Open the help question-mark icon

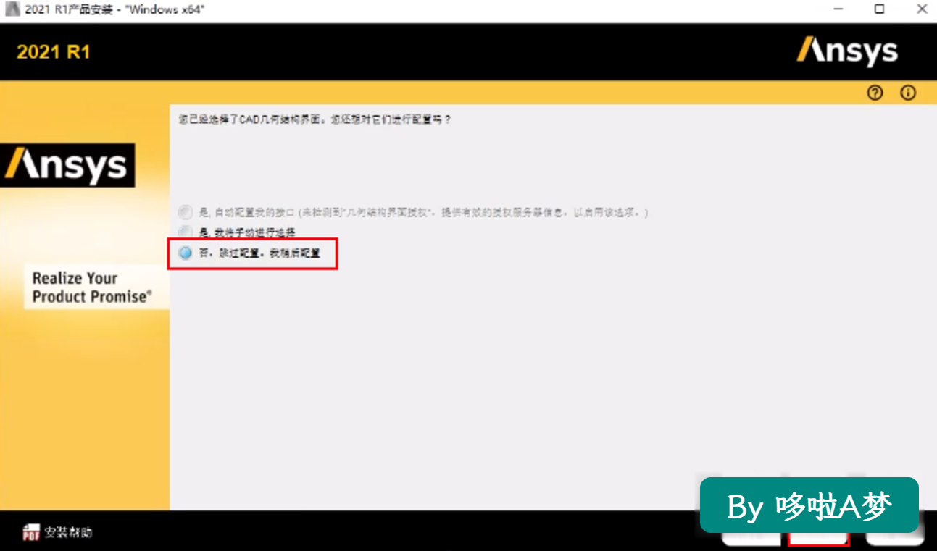click(875, 93)
